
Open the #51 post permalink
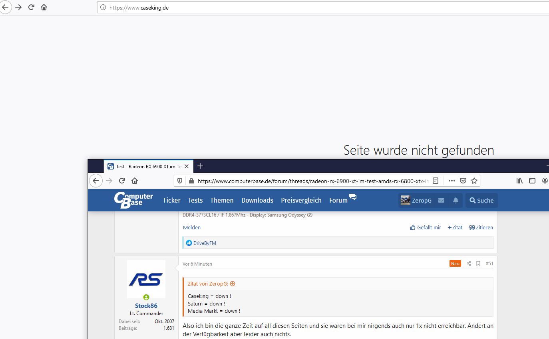tap(489, 263)
